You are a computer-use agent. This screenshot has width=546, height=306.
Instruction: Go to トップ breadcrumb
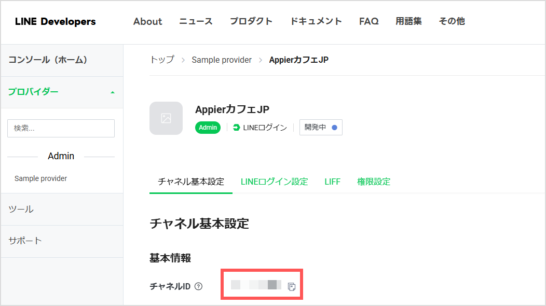click(x=162, y=60)
